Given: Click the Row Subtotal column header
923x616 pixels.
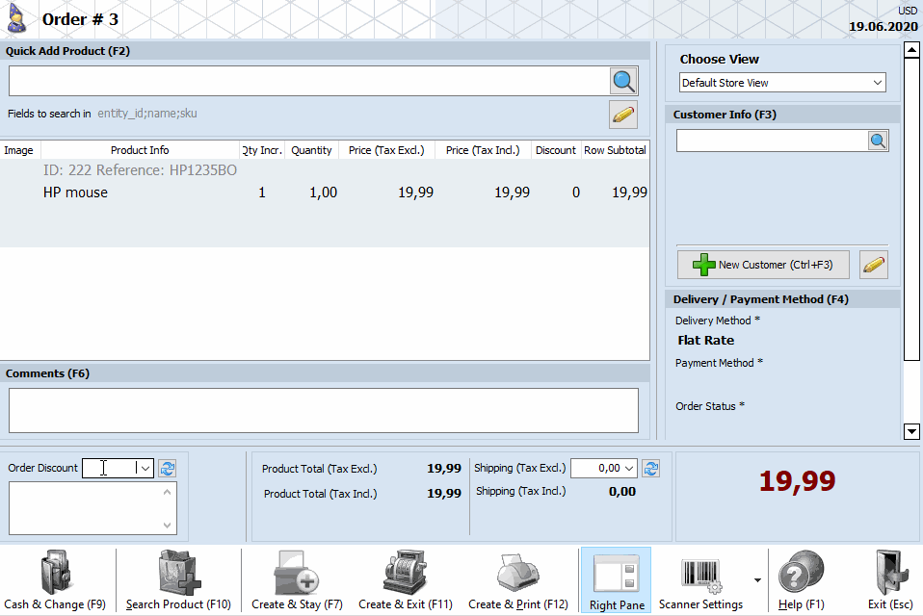Looking at the screenshot, I should [x=615, y=150].
